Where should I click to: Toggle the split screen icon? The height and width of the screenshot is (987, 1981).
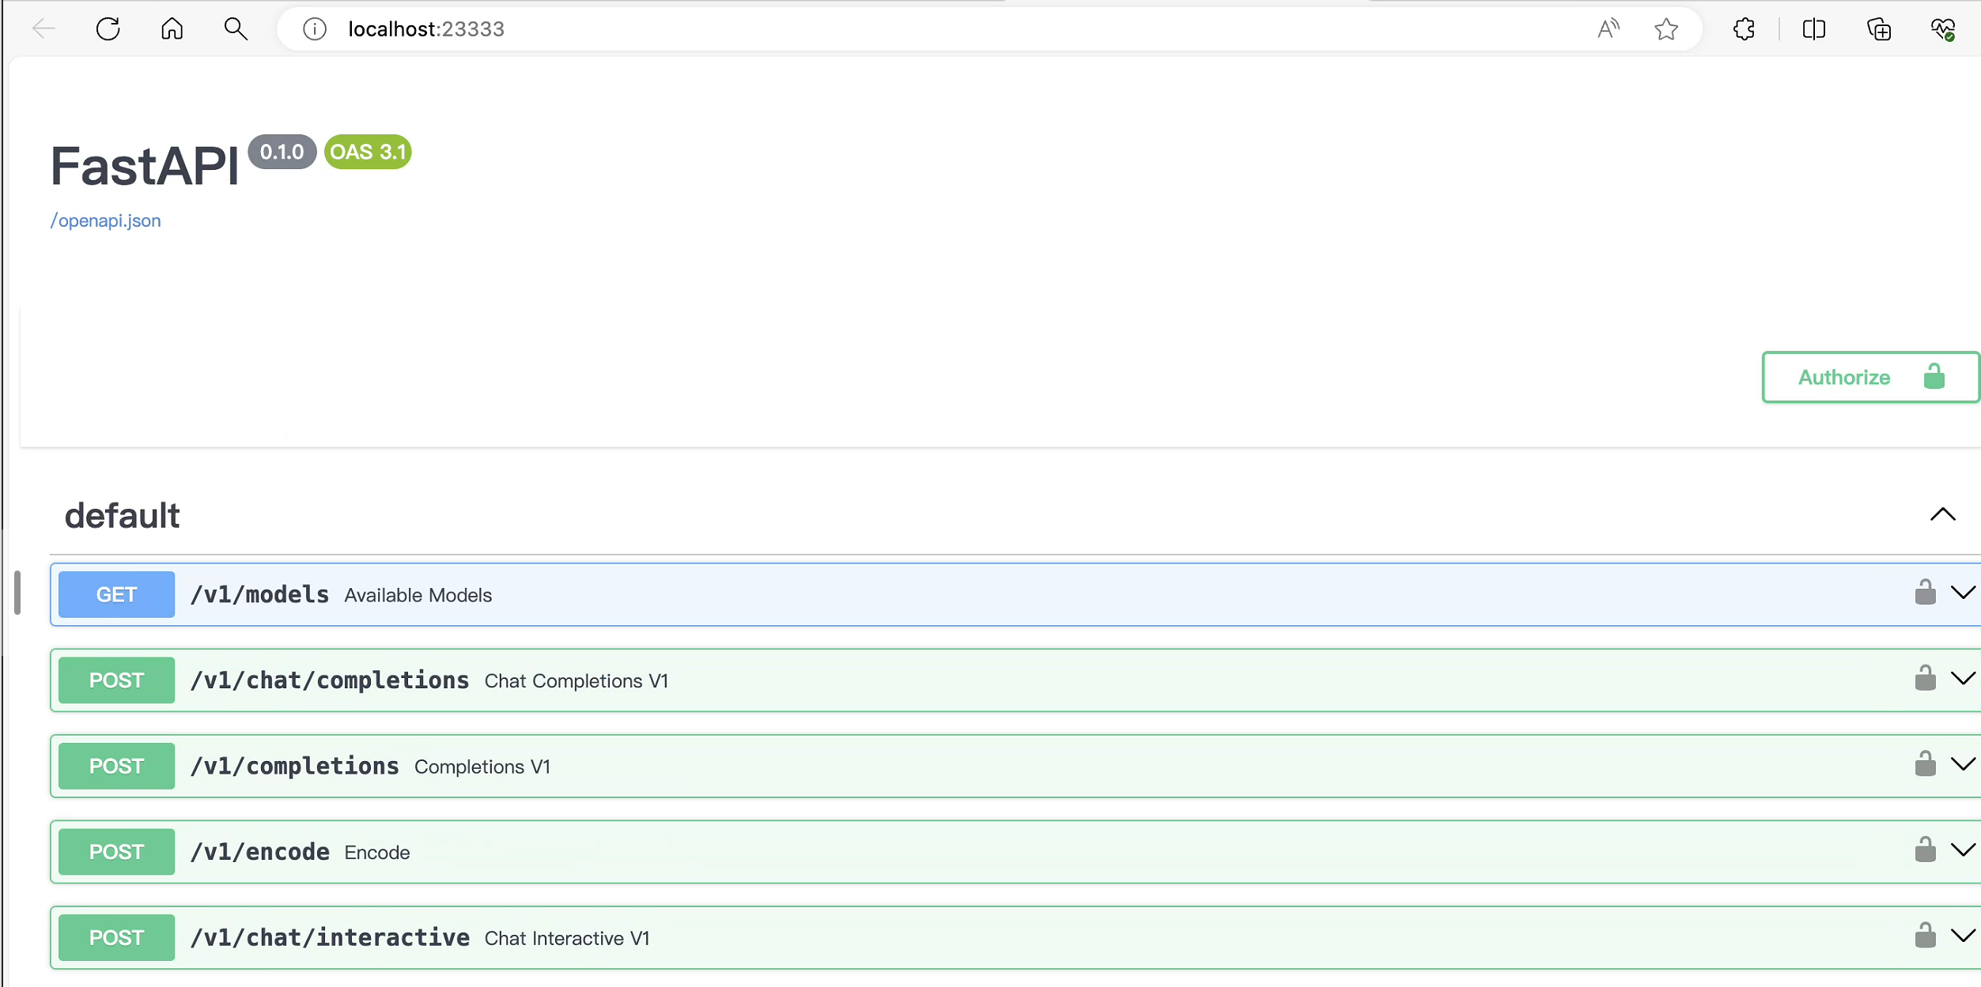1814,29
